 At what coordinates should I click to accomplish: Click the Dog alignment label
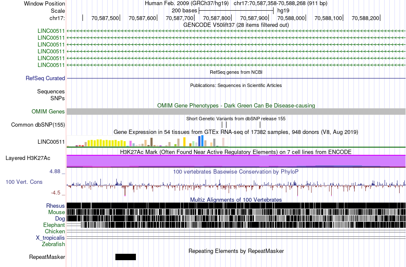[60, 219]
